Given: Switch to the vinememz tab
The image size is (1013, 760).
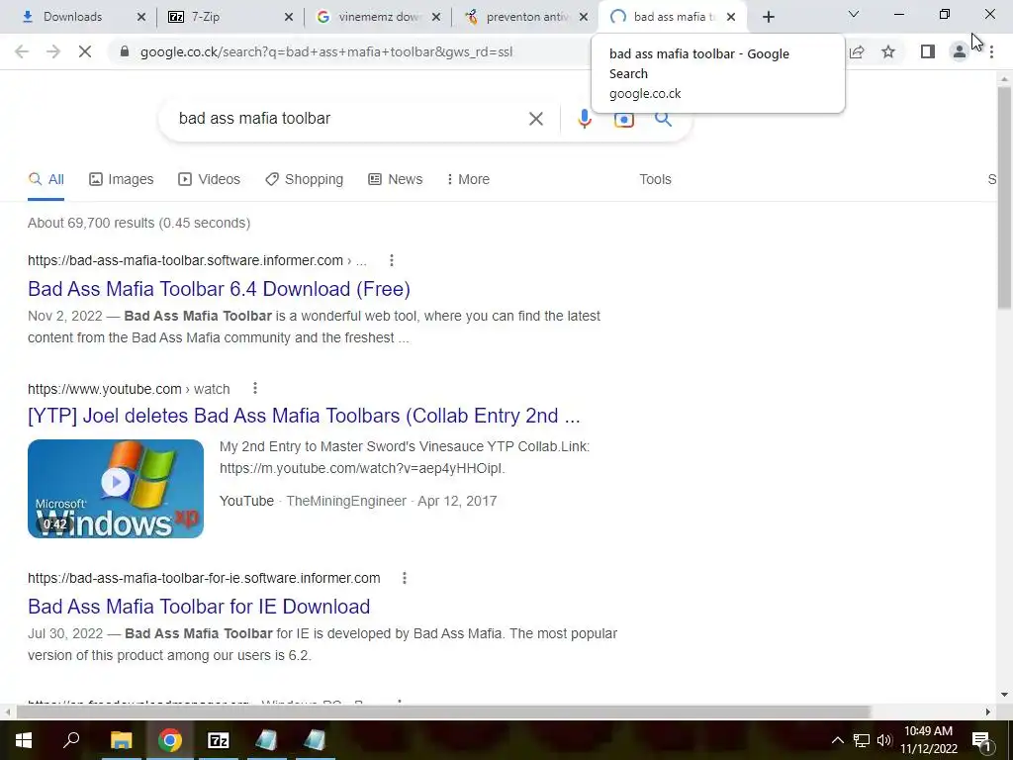Looking at the screenshot, I should [378, 17].
